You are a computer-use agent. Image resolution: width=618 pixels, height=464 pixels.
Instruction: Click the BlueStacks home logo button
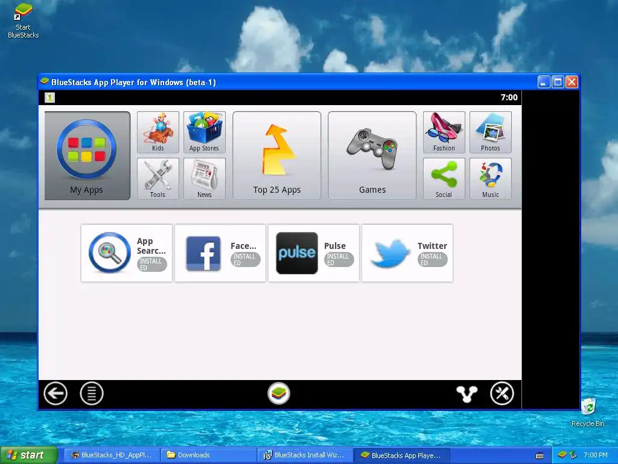(279, 393)
